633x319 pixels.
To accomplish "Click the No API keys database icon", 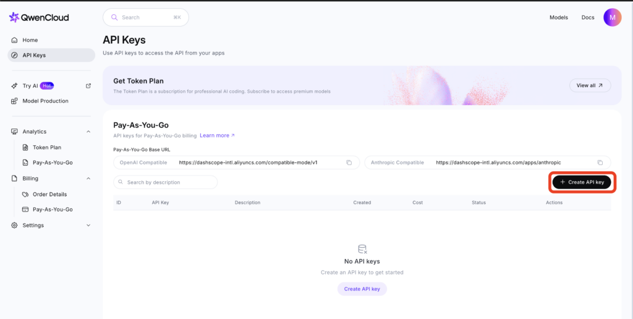I will pos(362,249).
